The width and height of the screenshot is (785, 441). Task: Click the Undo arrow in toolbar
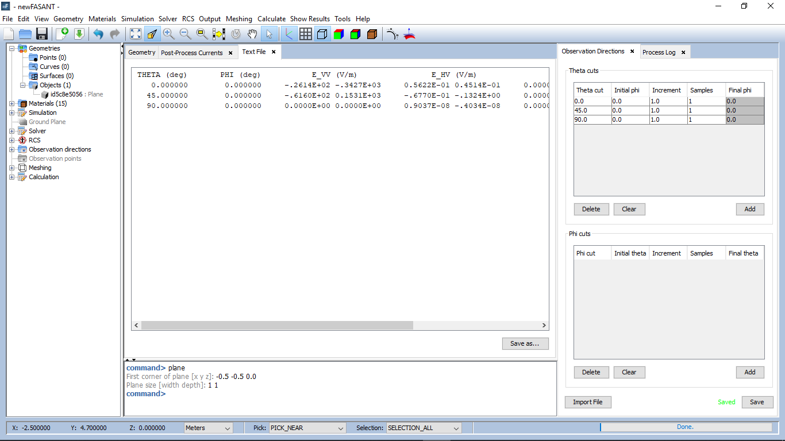(98, 34)
